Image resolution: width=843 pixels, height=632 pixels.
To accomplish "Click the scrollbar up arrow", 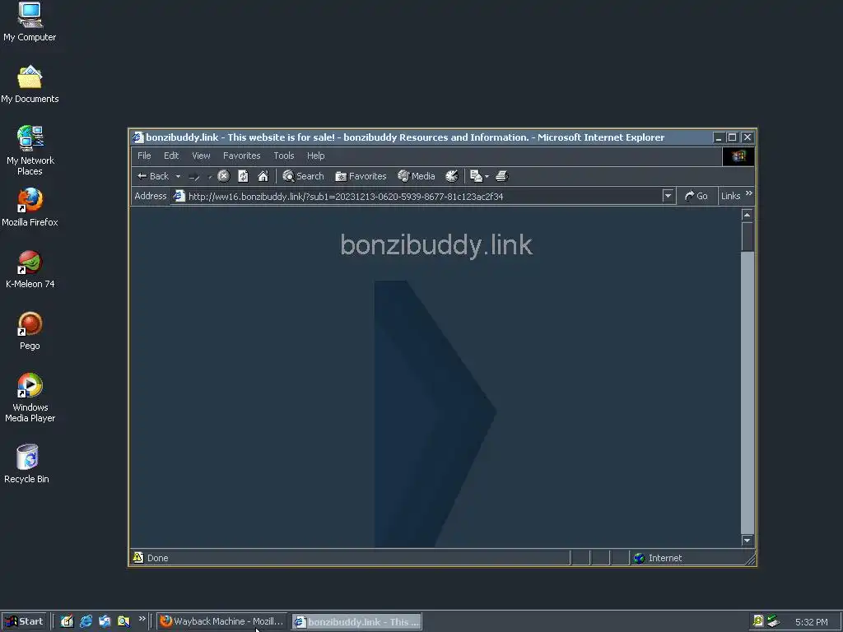I will coord(747,215).
